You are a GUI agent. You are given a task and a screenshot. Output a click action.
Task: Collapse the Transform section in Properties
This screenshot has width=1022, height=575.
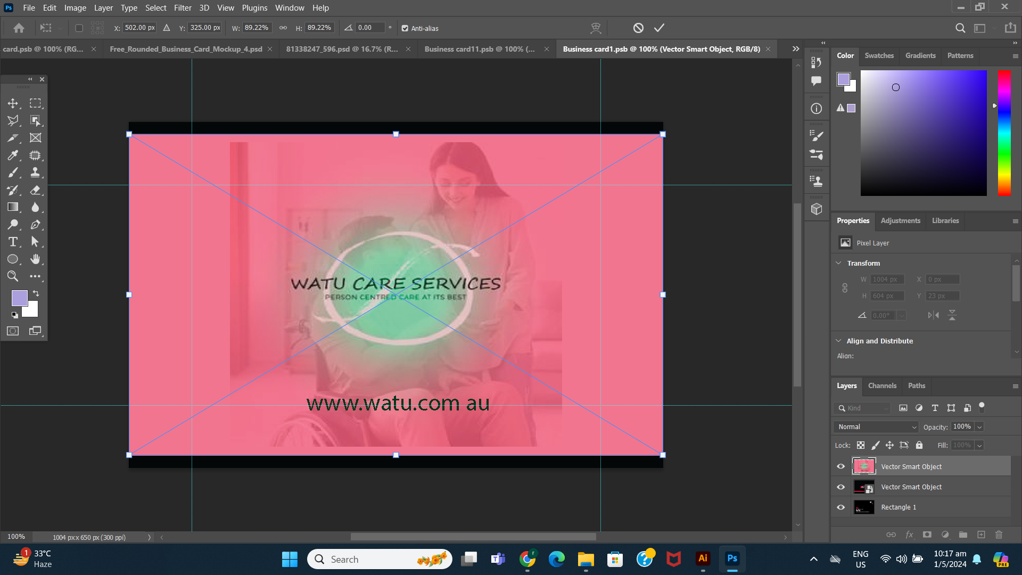point(839,262)
